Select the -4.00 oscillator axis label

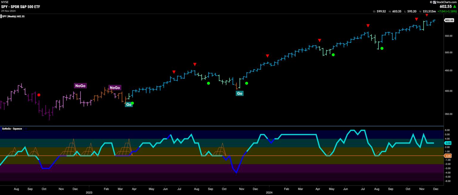[448, 173]
